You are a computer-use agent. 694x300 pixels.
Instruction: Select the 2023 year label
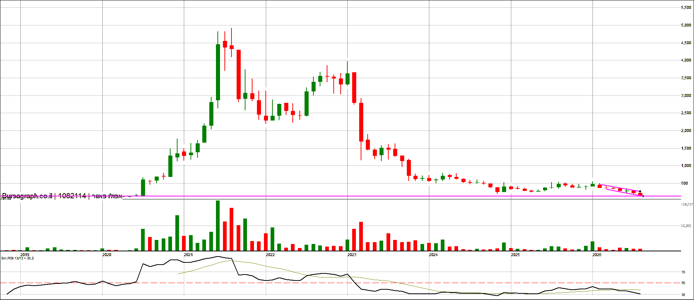[352, 255]
